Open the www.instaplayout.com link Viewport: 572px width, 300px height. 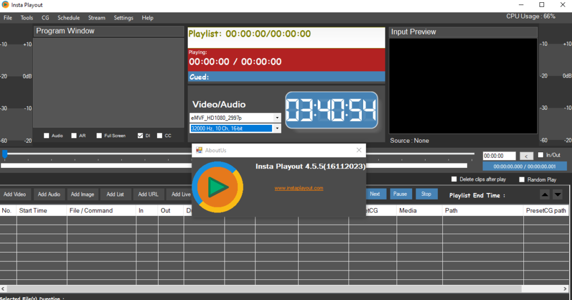coord(298,188)
